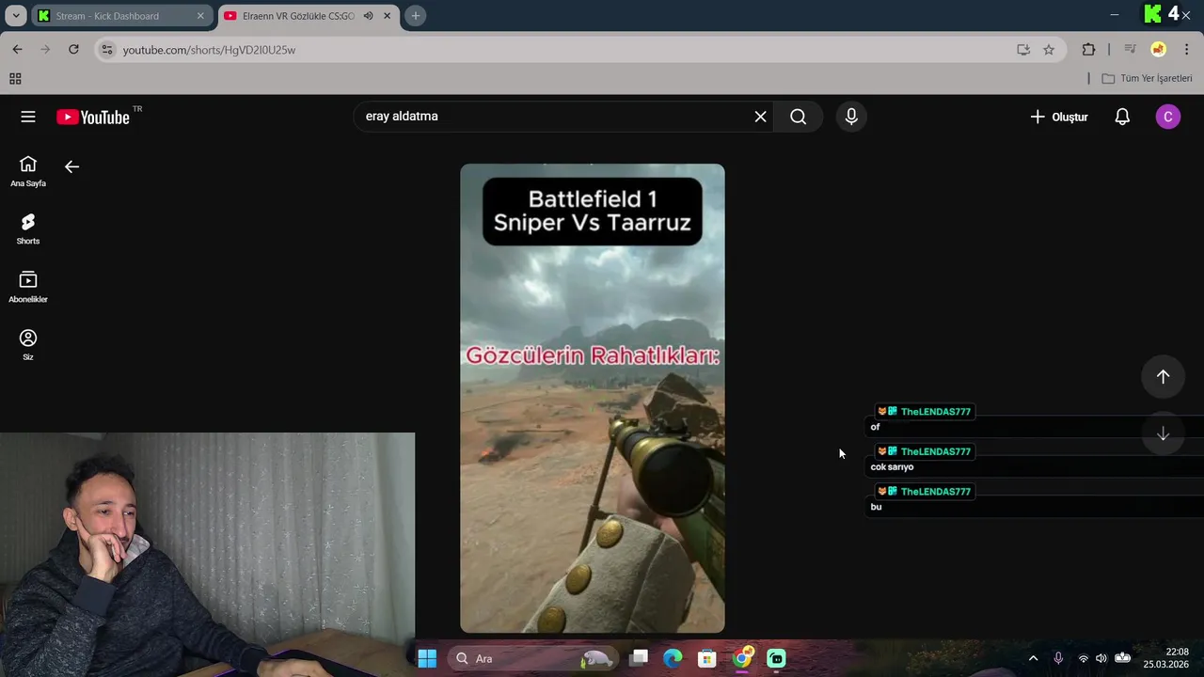Go to the previous Short with up arrow

point(1163,376)
